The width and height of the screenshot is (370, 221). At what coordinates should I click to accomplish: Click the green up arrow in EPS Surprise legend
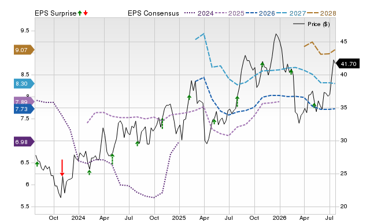80,13
